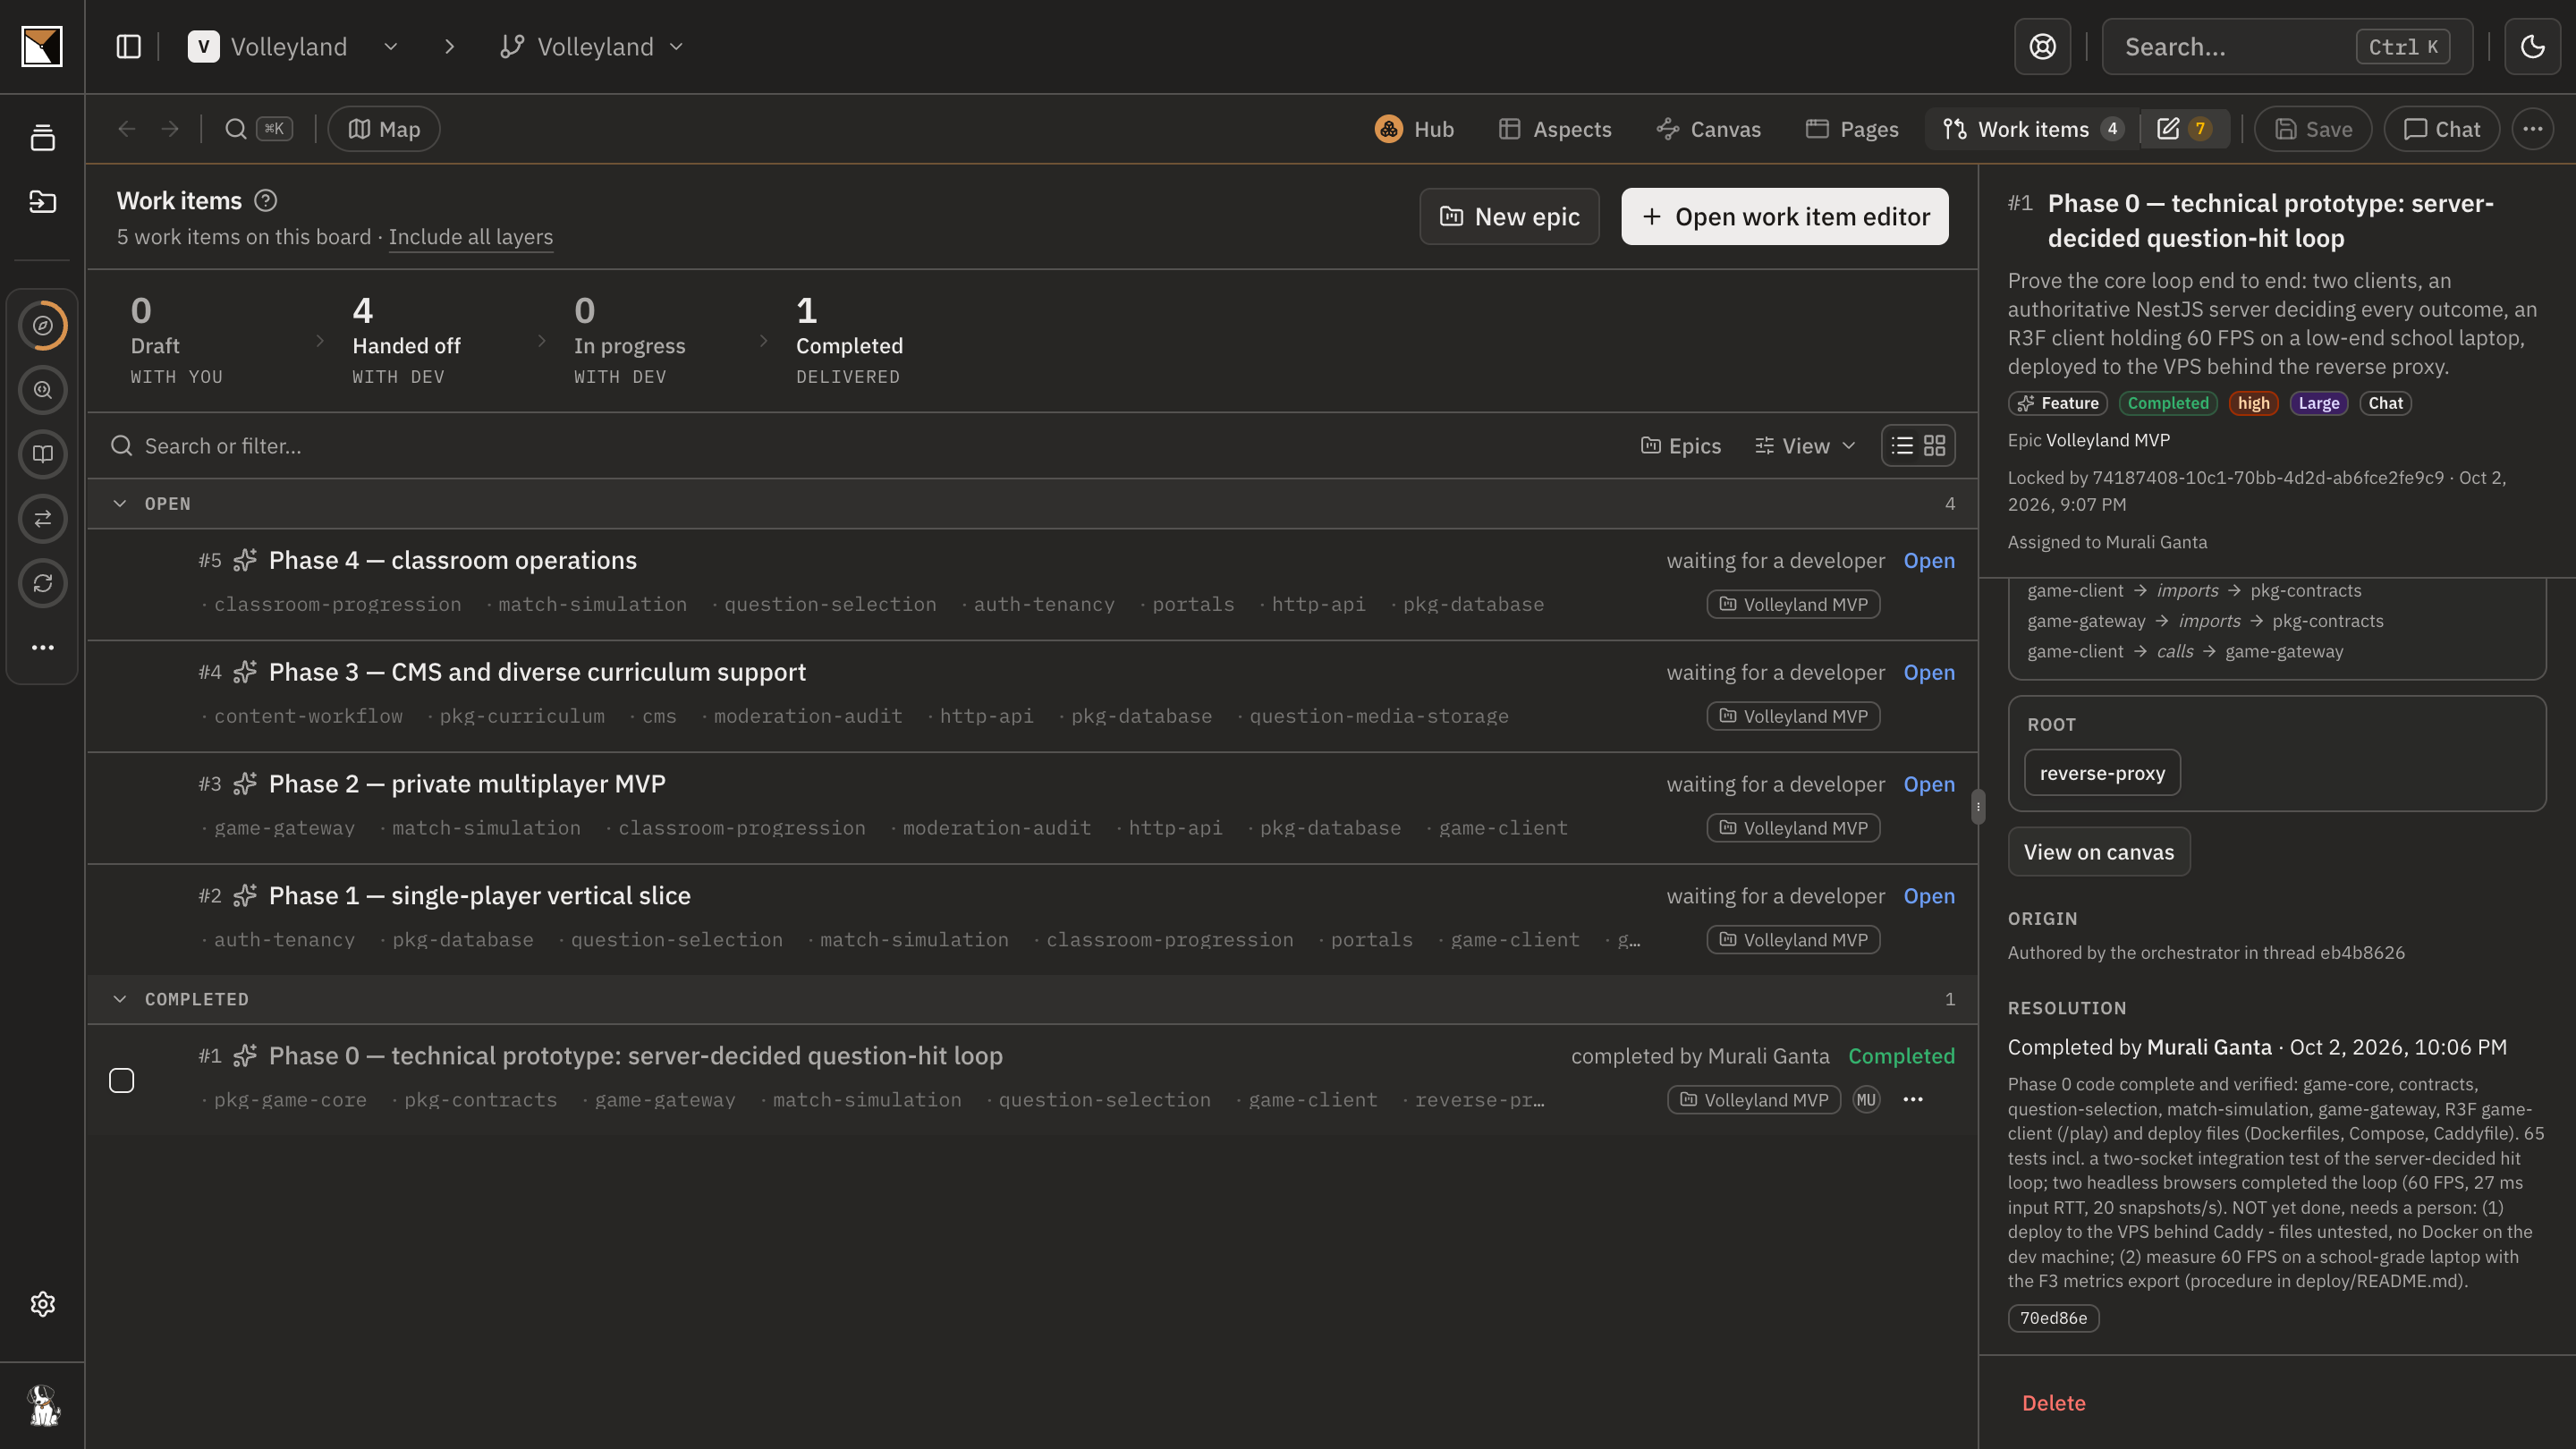Image resolution: width=2576 pixels, height=1449 pixels.
Task: Go forward with the right arrow
Action: (170, 129)
